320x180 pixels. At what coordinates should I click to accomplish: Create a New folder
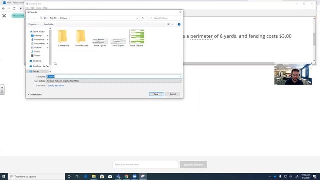[49, 24]
